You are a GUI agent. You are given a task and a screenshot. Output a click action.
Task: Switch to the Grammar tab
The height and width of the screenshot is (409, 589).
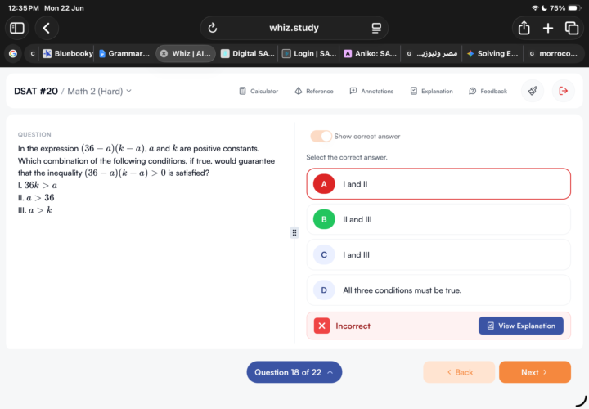(x=124, y=54)
